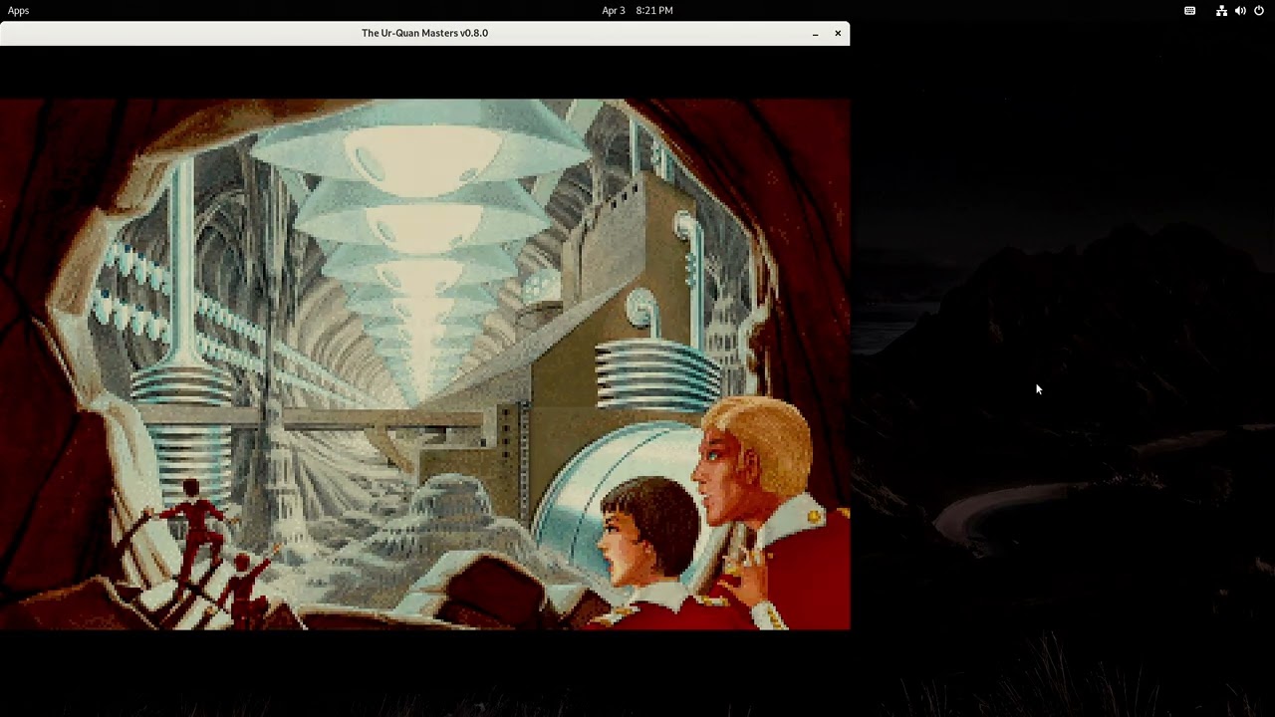The image size is (1275, 717).
Task: Open the clock and calendar at Apr 3 8:21 PM
Action: 637,10
